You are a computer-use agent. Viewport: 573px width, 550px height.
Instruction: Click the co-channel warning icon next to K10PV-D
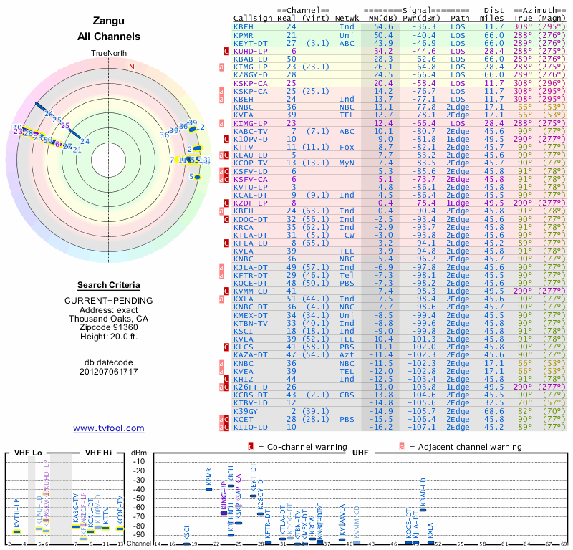click(226, 139)
